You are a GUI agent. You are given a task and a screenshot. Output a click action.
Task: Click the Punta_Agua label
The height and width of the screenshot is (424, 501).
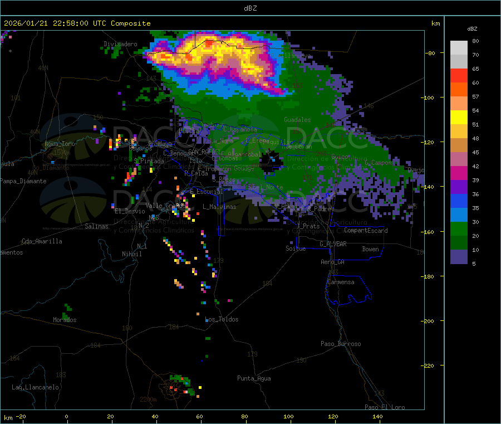pyautogui.click(x=254, y=378)
